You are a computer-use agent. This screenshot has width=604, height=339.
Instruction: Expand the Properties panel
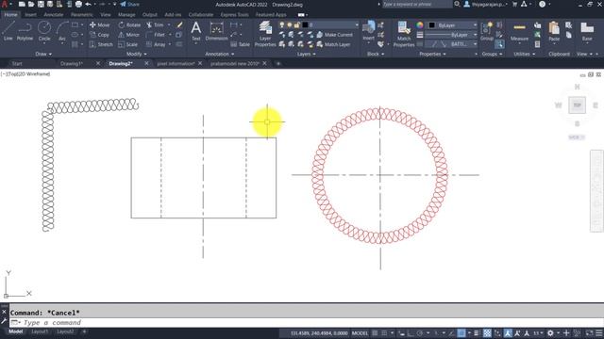point(432,55)
